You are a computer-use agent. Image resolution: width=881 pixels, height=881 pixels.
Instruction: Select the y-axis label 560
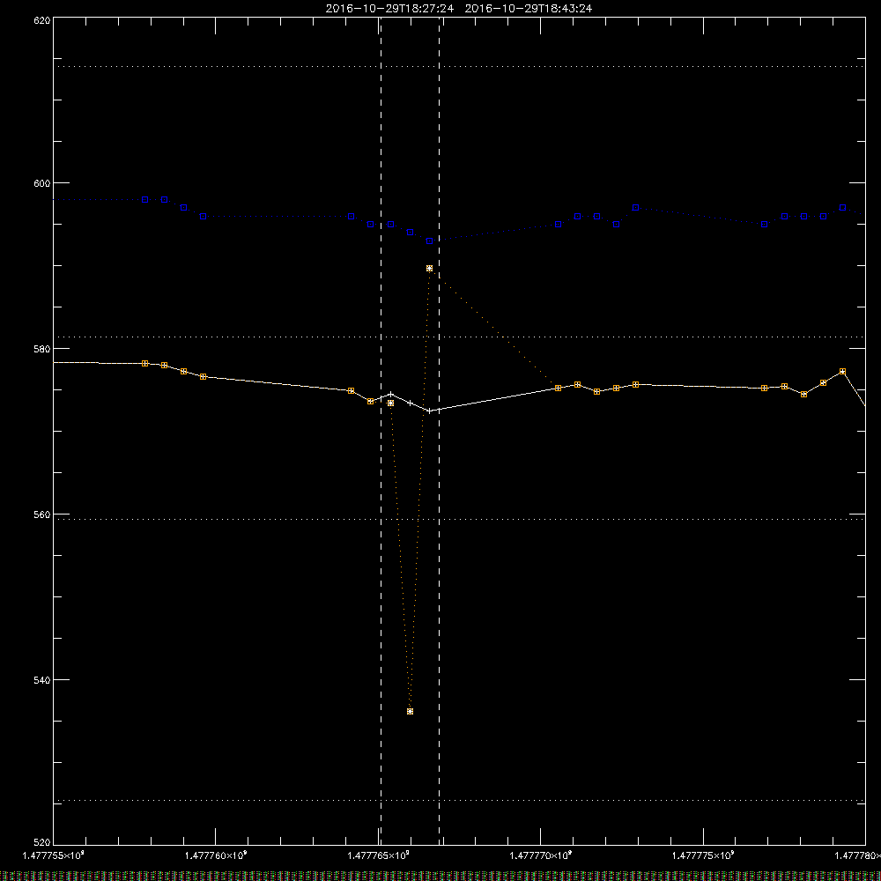point(42,515)
